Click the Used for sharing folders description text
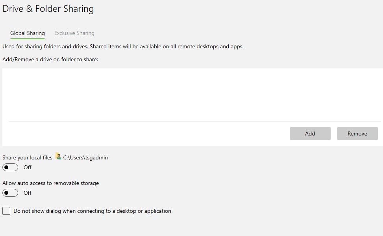 [123, 47]
